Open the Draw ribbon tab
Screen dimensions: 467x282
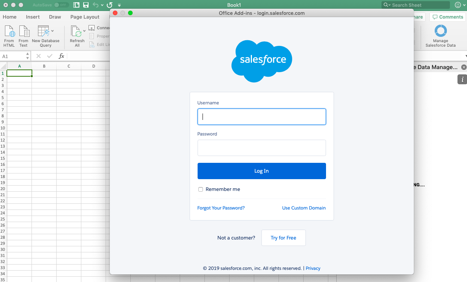(x=55, y=17)
